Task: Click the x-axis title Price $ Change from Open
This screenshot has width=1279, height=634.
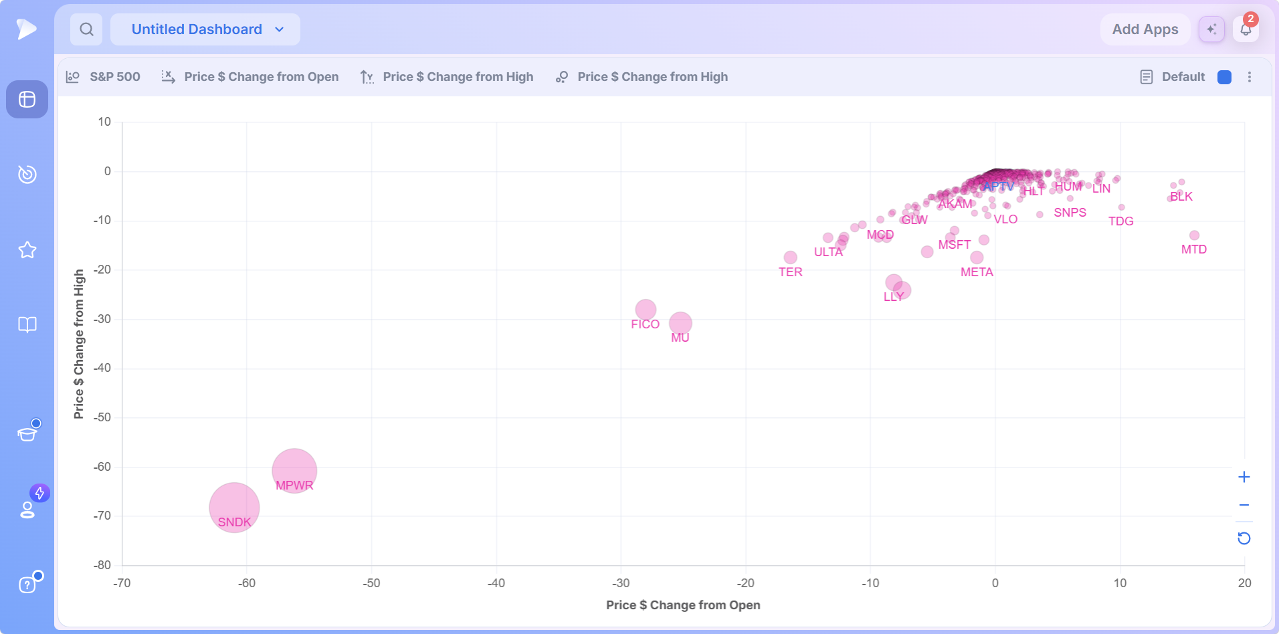Action: [x=683, y=605]
